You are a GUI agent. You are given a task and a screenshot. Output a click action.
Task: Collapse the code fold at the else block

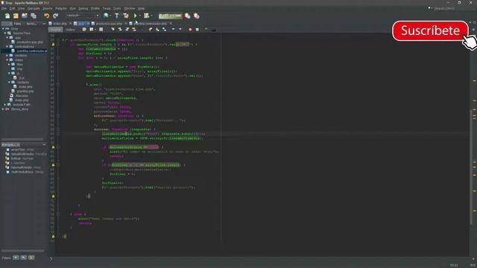pyautogui.click(x=58, y=214)
